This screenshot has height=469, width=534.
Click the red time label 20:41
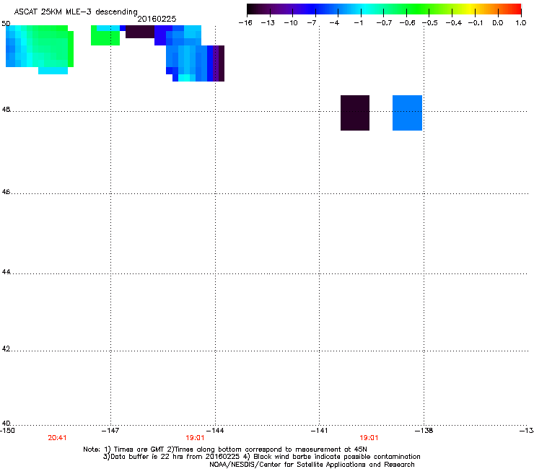57,438
